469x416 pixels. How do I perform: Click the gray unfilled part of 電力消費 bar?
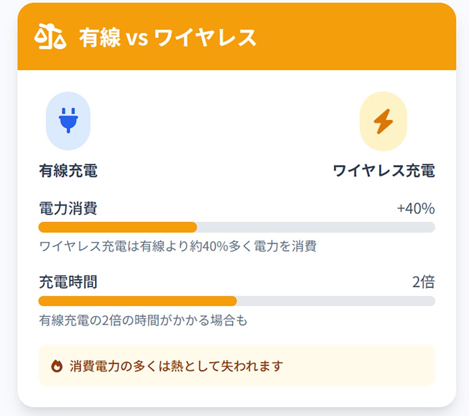click(316, 227)
